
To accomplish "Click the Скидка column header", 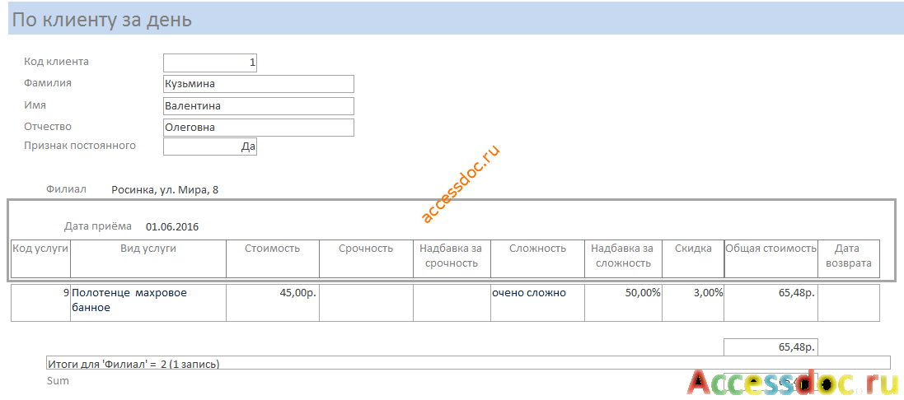I will click(x=693, y=259).
